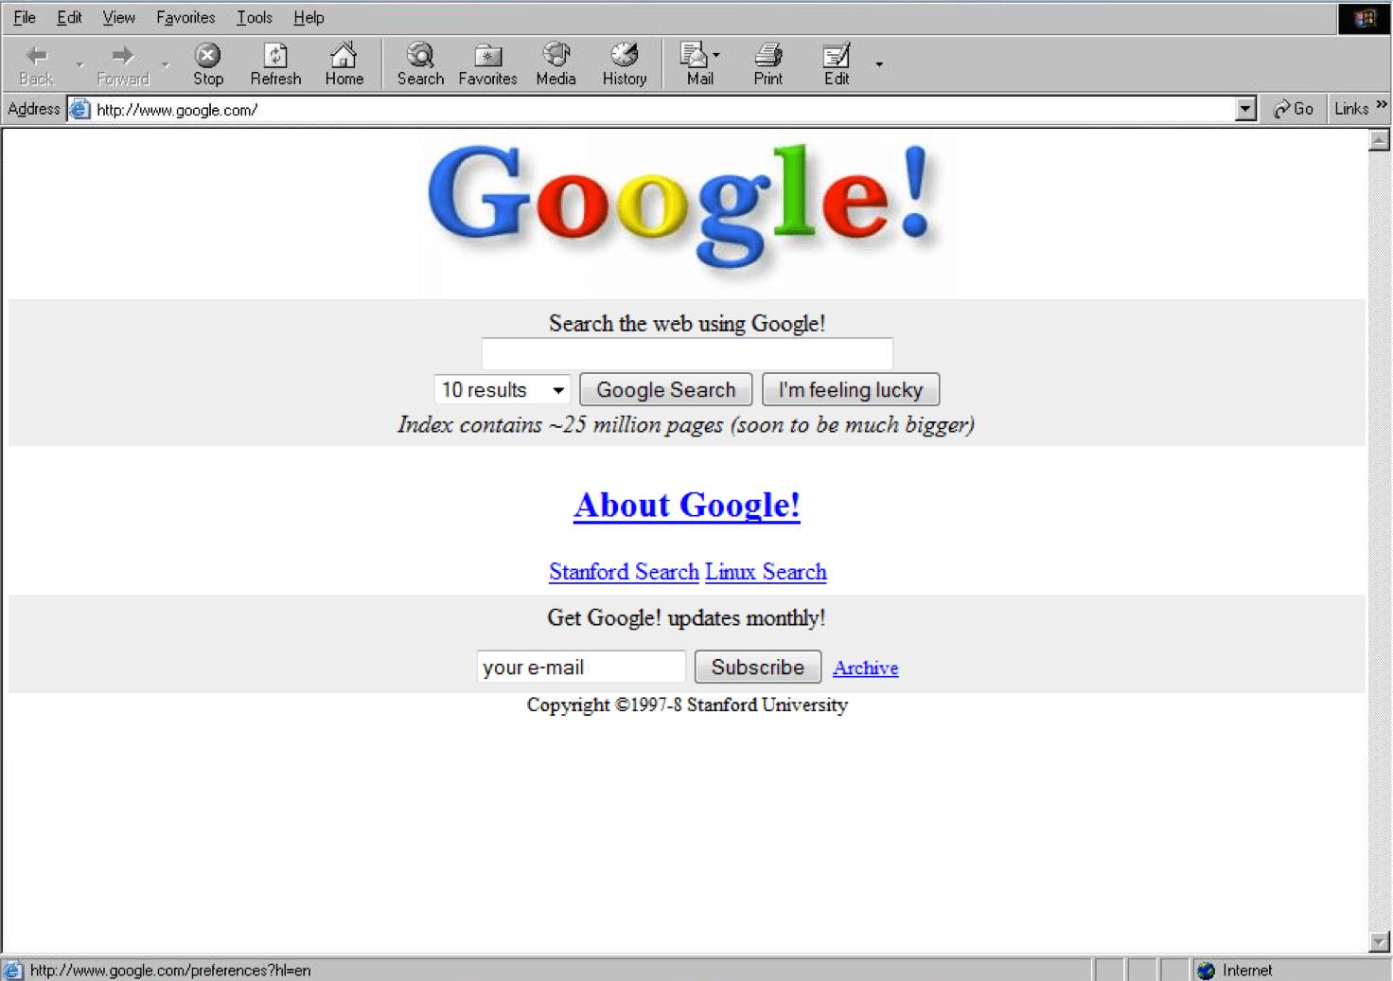Image resolution: width=1393 pixels, height=981 pixels.
Task: Click the Google search text box
Action: (x=687, y=354)
